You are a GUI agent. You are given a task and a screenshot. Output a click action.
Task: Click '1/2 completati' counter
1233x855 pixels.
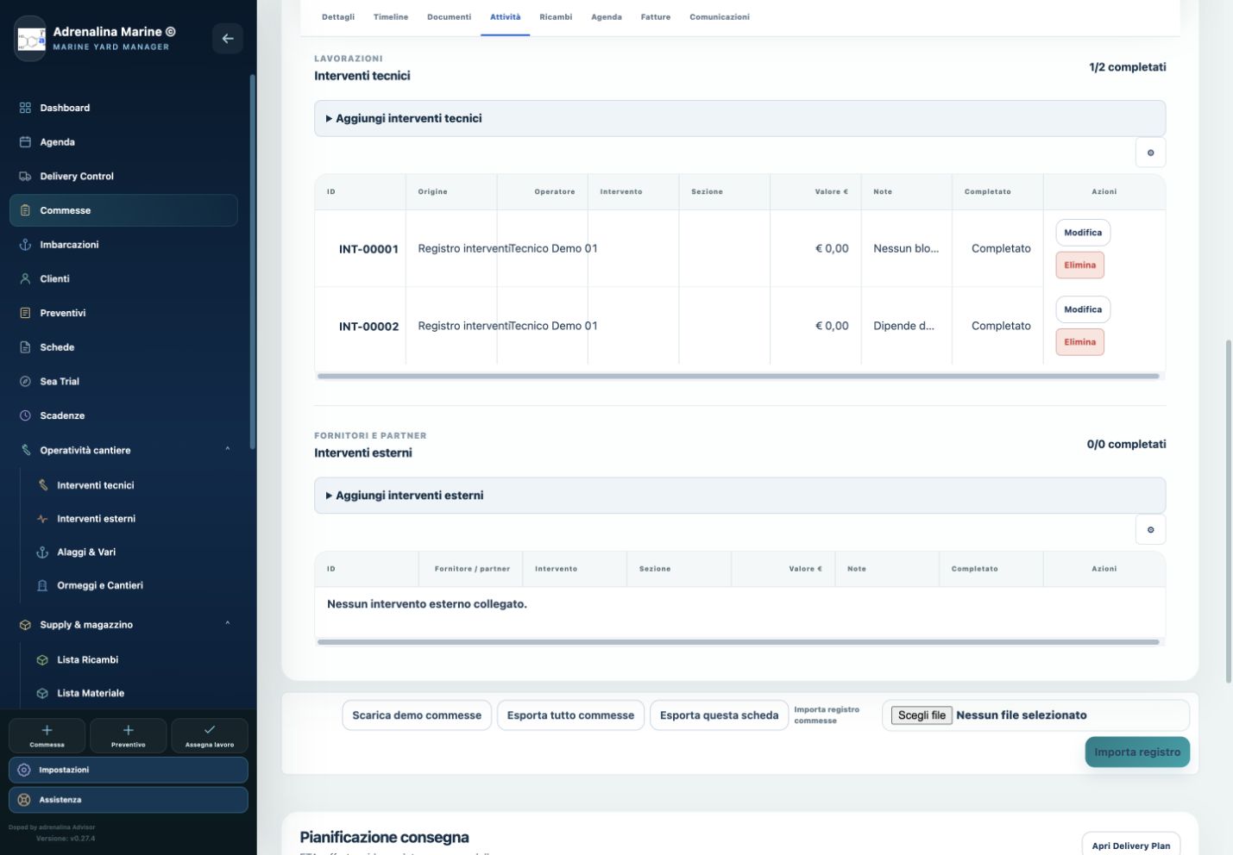tap(1127, 67)
